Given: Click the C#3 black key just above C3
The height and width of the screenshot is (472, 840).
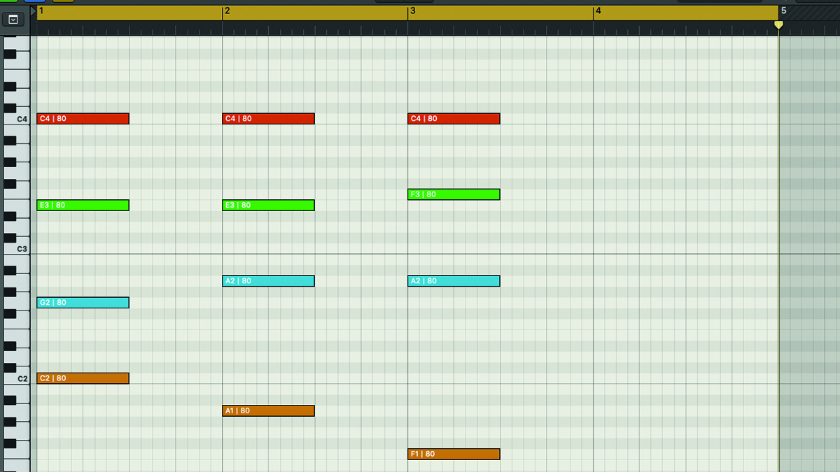Looking at the screenshot, I should click(x=10, y=238).
